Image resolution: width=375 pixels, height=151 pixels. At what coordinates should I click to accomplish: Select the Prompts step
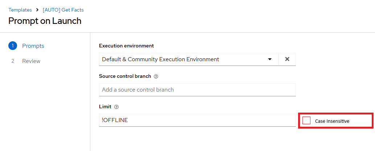tap(33, 46)
